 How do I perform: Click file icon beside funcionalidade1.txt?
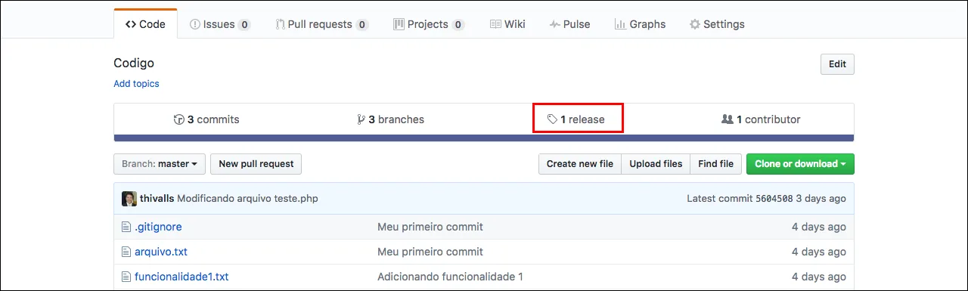coord(126,277)
